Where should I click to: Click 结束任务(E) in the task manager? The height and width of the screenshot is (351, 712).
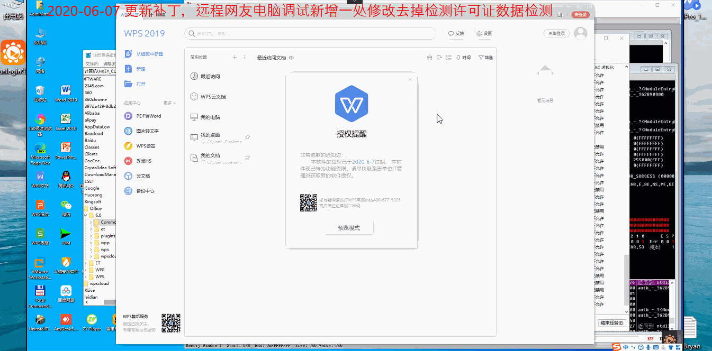pos(612,322)
